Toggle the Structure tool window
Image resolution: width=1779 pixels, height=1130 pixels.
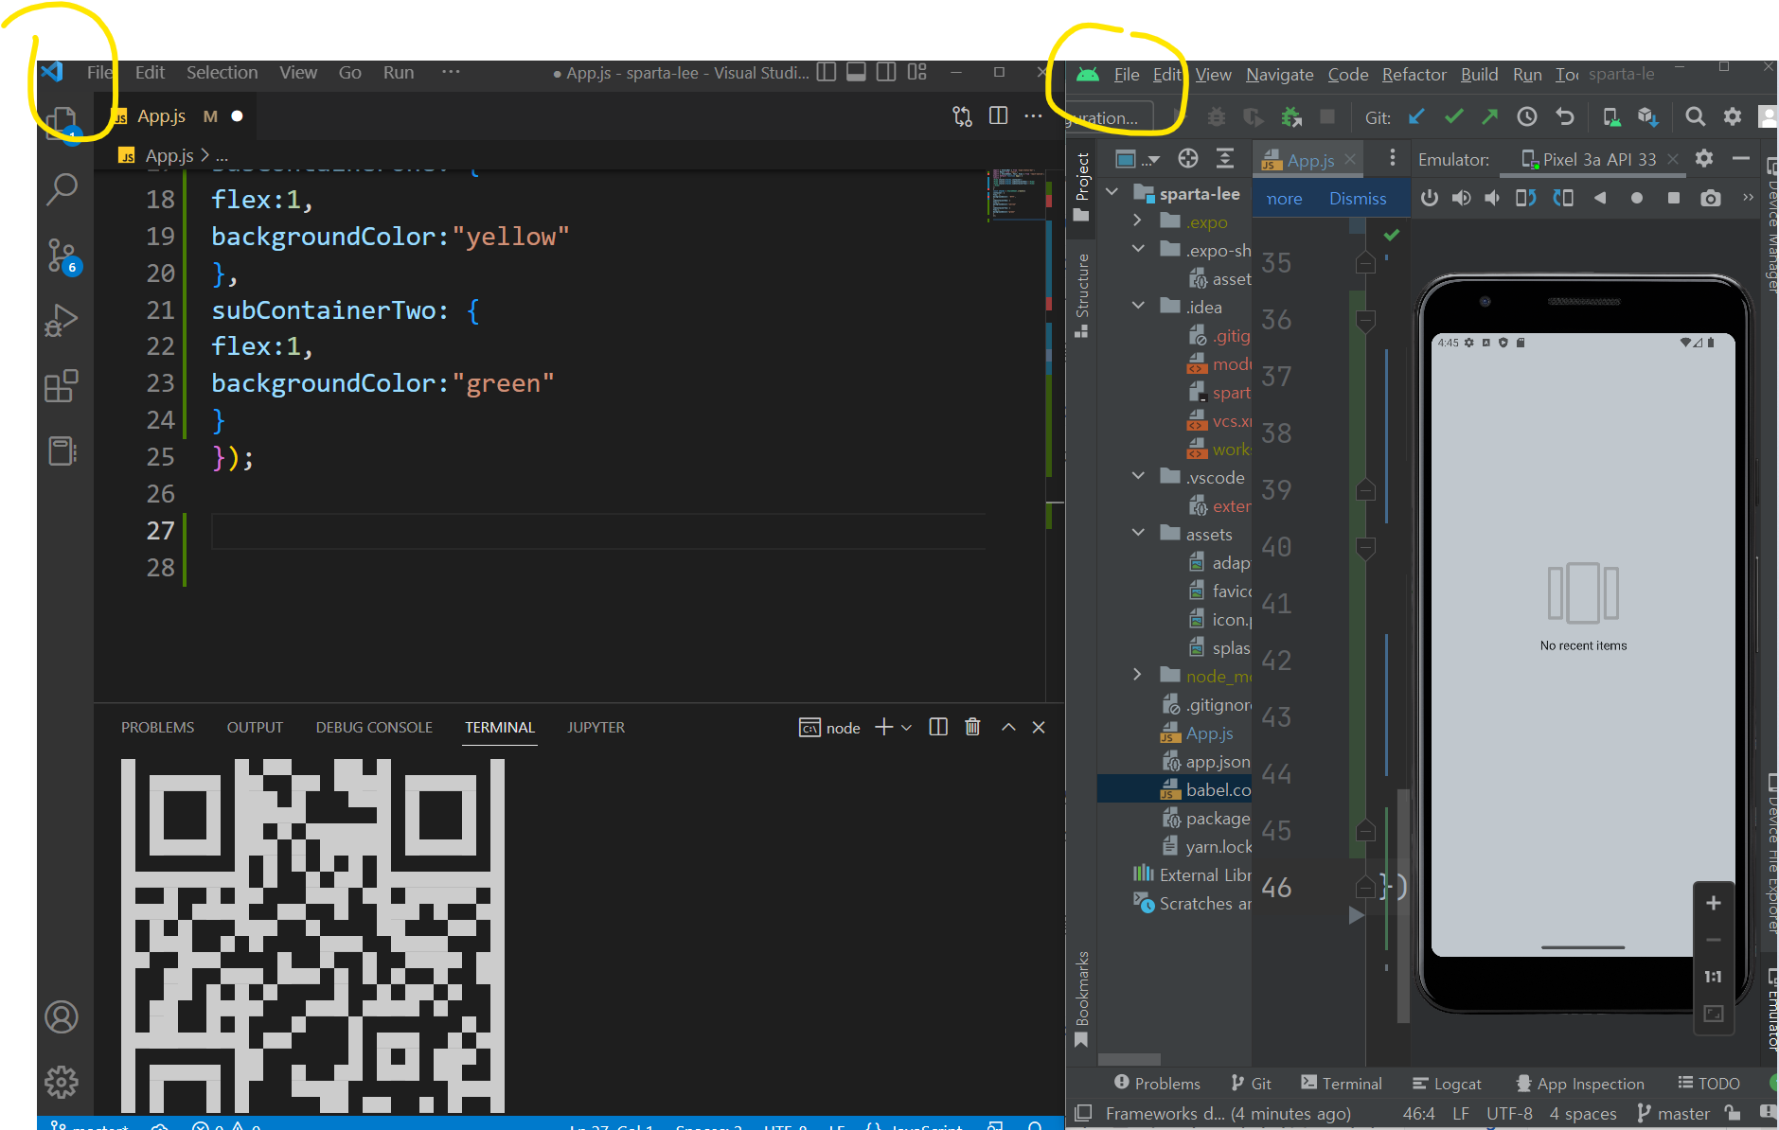(x=1082, y=295)
